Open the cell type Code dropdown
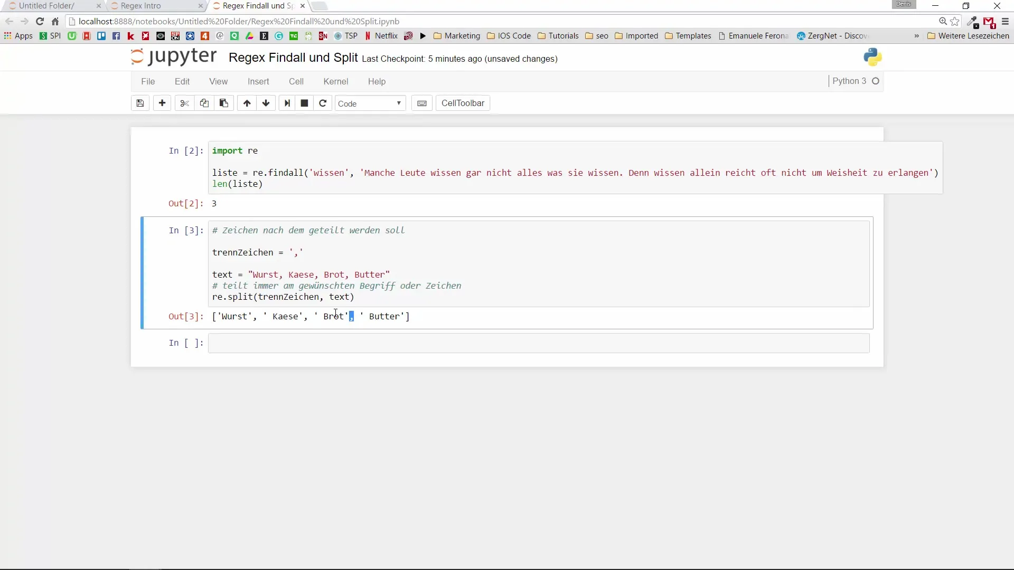This screenshot has width=1014, height=570. (x=370, y=103)
